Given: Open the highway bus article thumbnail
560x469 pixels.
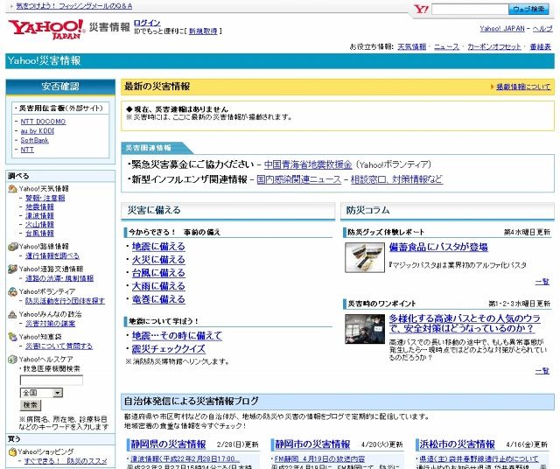Looking at the screenshot, I should pos(365,329).
